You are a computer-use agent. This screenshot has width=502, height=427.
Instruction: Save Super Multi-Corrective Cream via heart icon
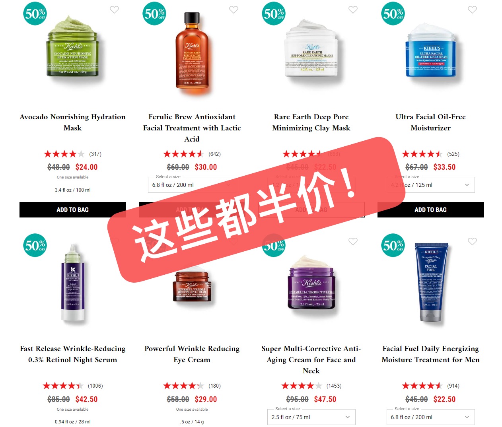coord(353,241)
